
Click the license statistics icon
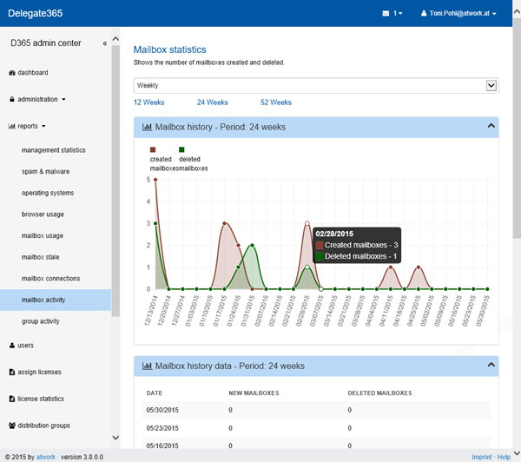click(x=12, y=399)
